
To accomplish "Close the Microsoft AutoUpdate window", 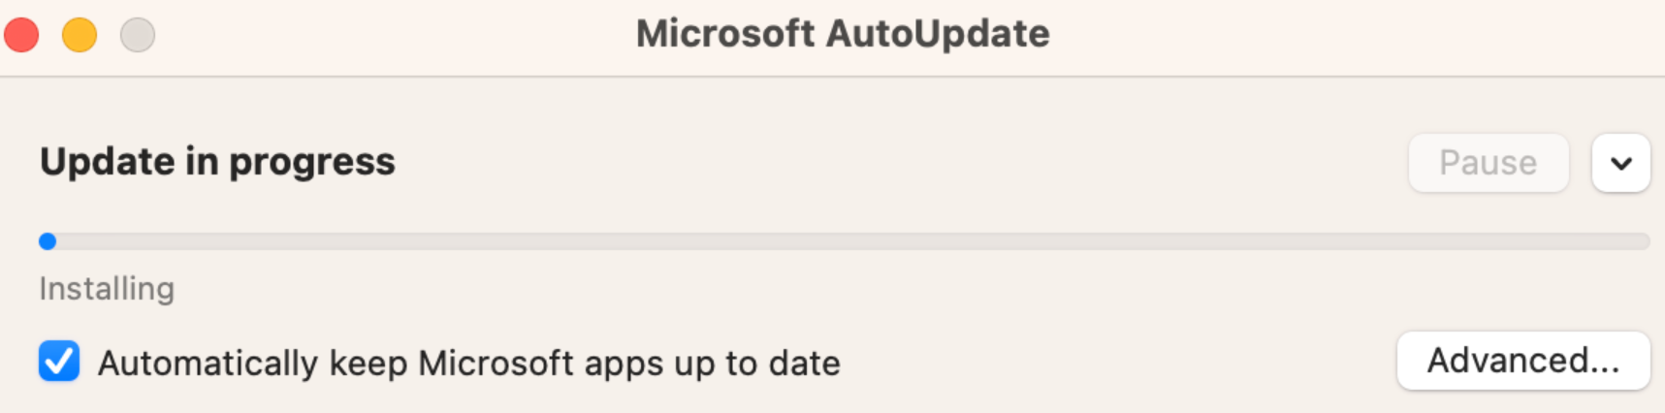I will pos(21,35).
